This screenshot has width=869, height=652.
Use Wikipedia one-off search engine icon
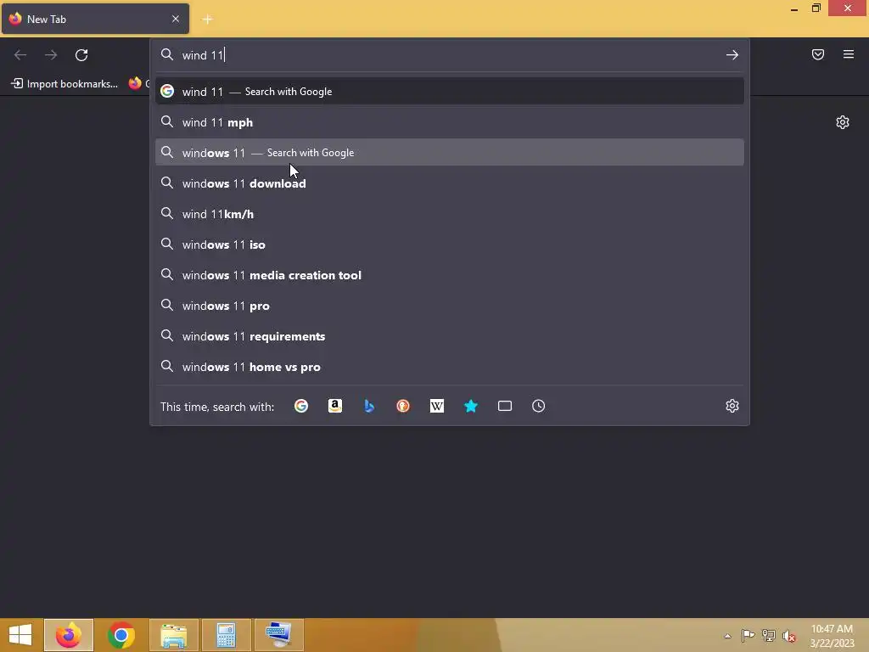(437, 406)
